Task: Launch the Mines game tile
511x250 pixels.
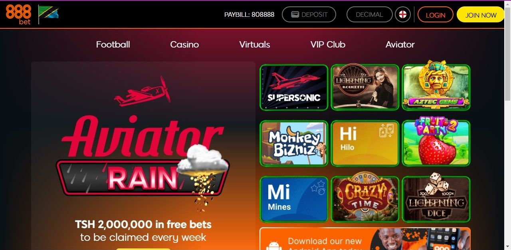Action: (x=294, y=199)
